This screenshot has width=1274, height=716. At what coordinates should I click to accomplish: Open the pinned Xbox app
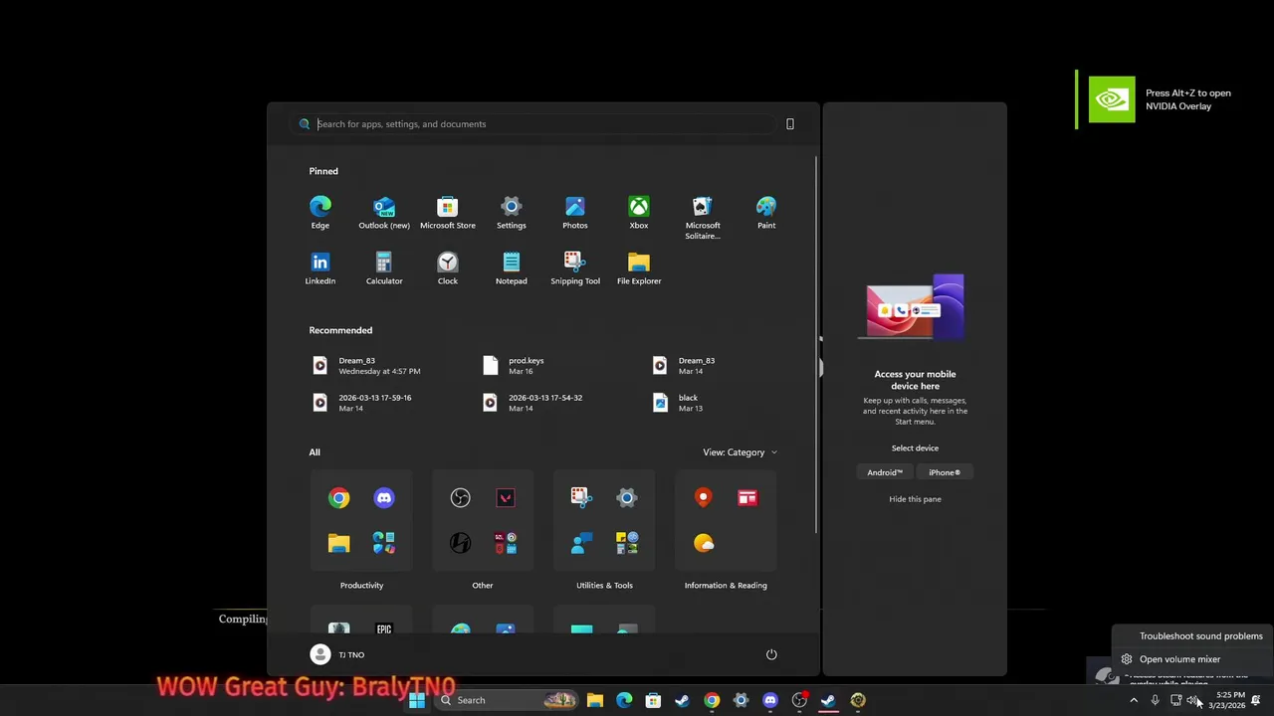click(x=639, y=213)
